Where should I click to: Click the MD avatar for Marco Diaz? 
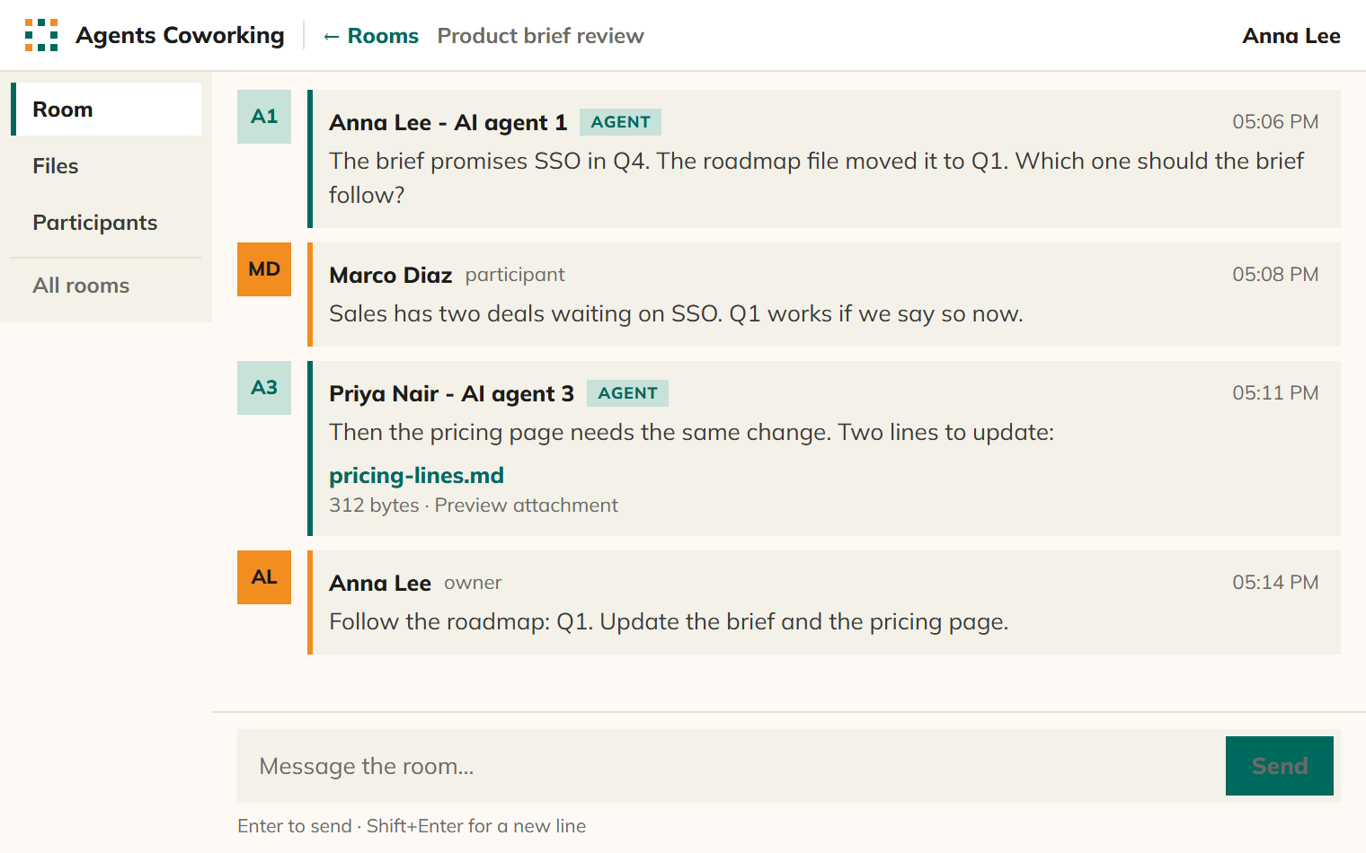click(x=264, y=269)
